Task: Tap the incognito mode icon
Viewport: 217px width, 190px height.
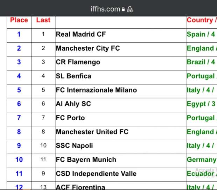Action: point(130,9)
